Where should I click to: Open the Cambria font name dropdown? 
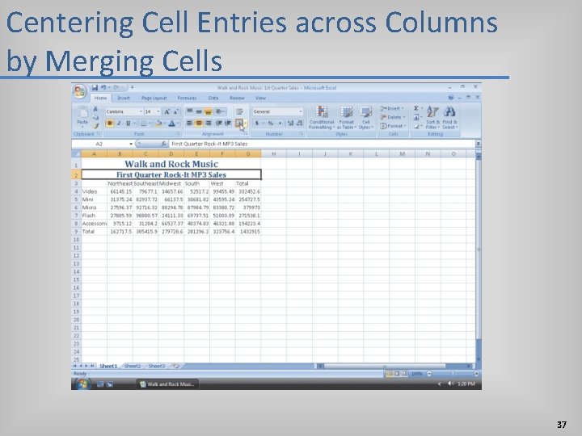click(x=141, y=111)
